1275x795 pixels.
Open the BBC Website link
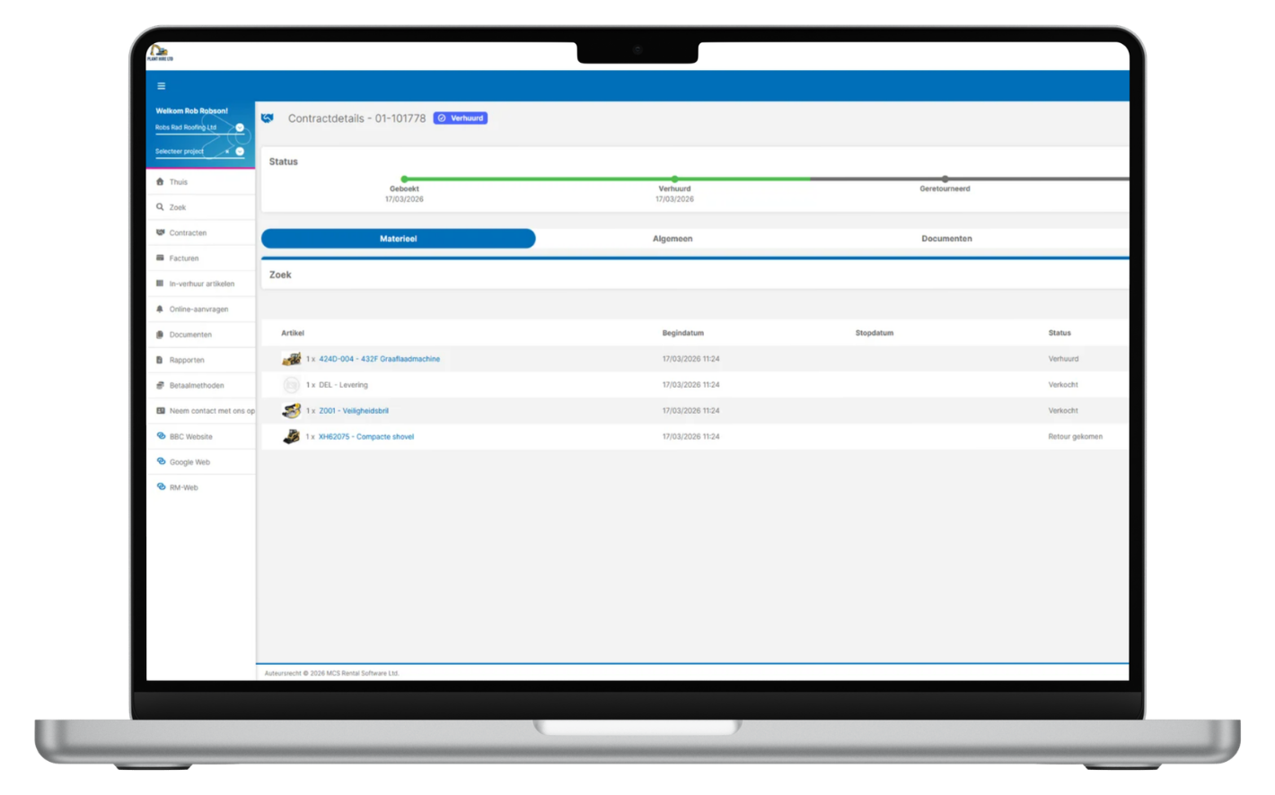[x=190, y=437]
